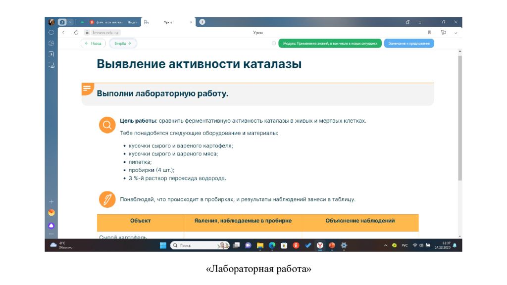Open the blue Замечания и предложения button
This screenshot has width=507, height=285.
[x=408, y=44]
